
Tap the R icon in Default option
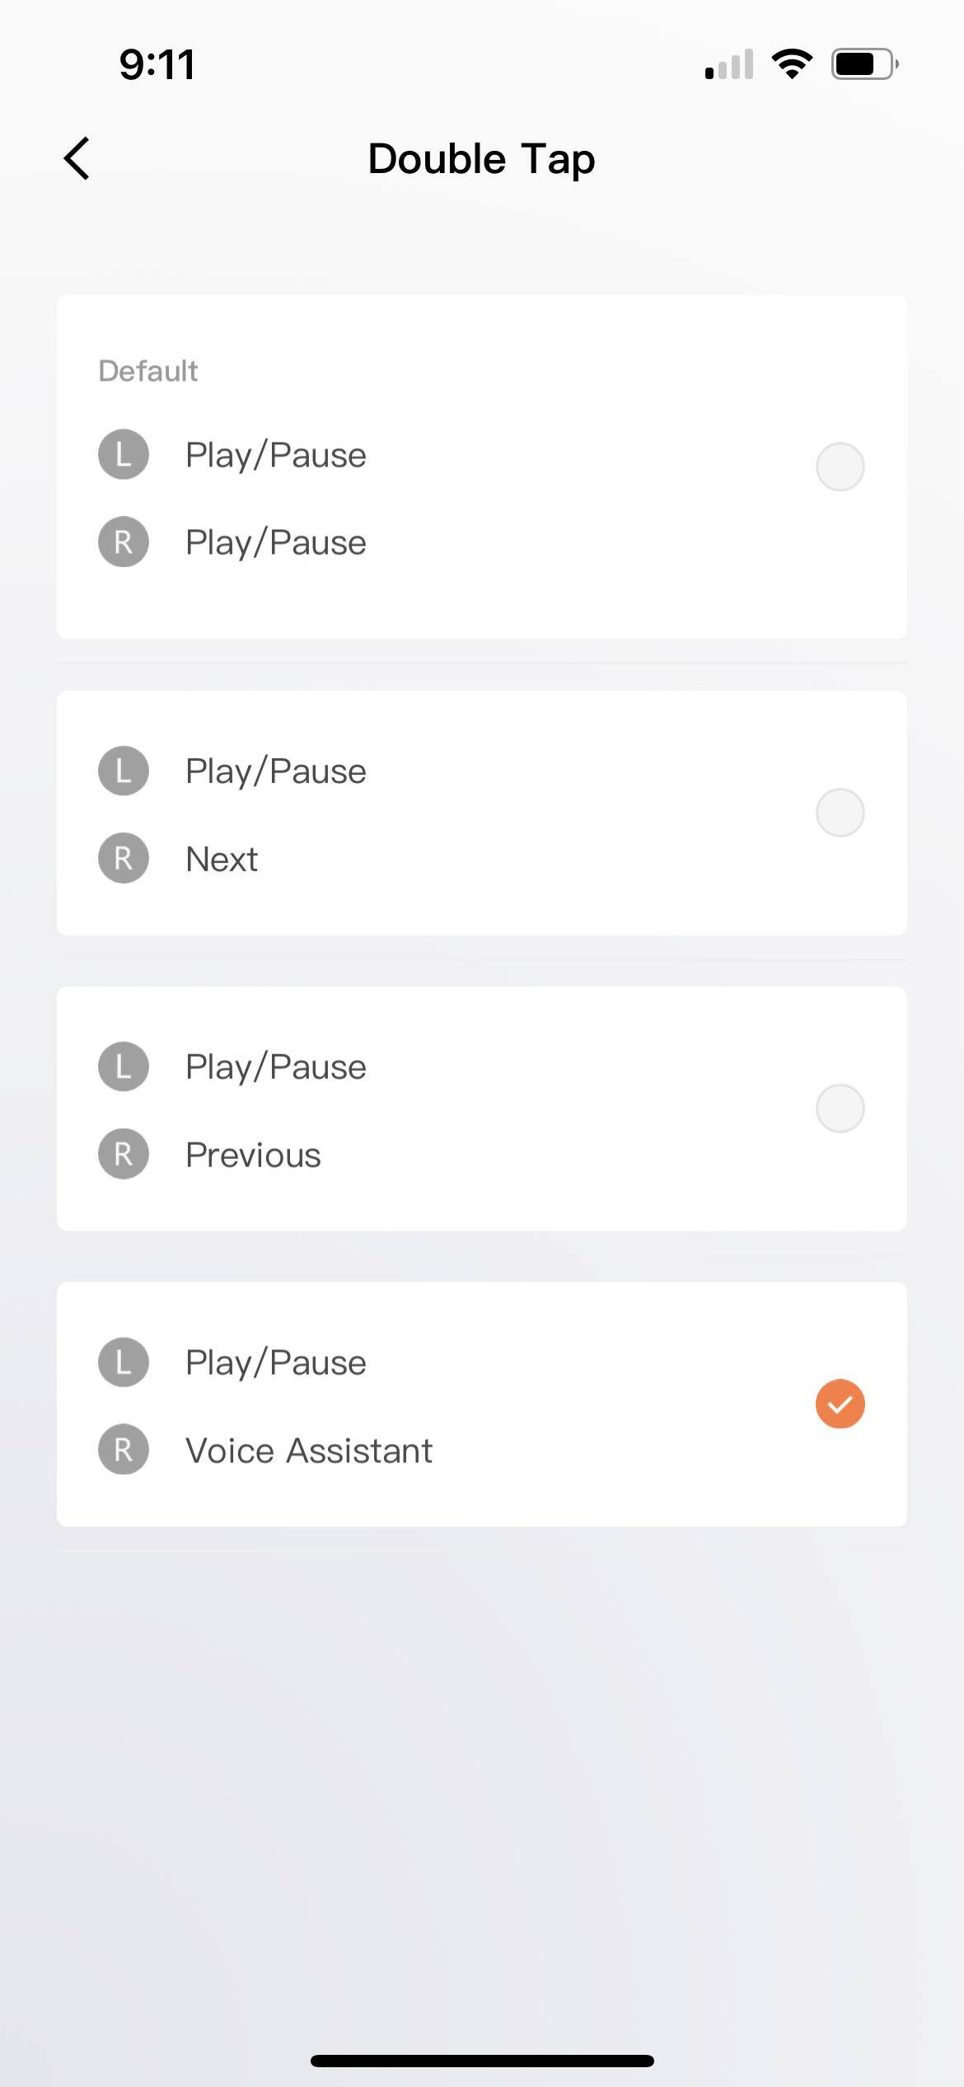tap(124, 542)
